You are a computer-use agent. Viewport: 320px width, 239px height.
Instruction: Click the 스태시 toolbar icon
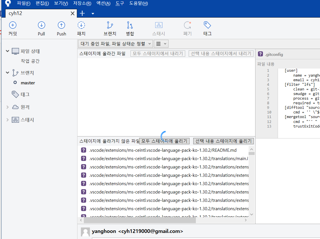click(159, 29)
